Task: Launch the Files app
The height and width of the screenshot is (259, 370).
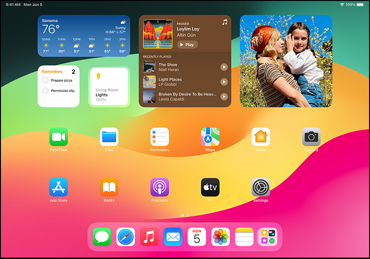Action: pyautogui.click(x=109, y=137)
